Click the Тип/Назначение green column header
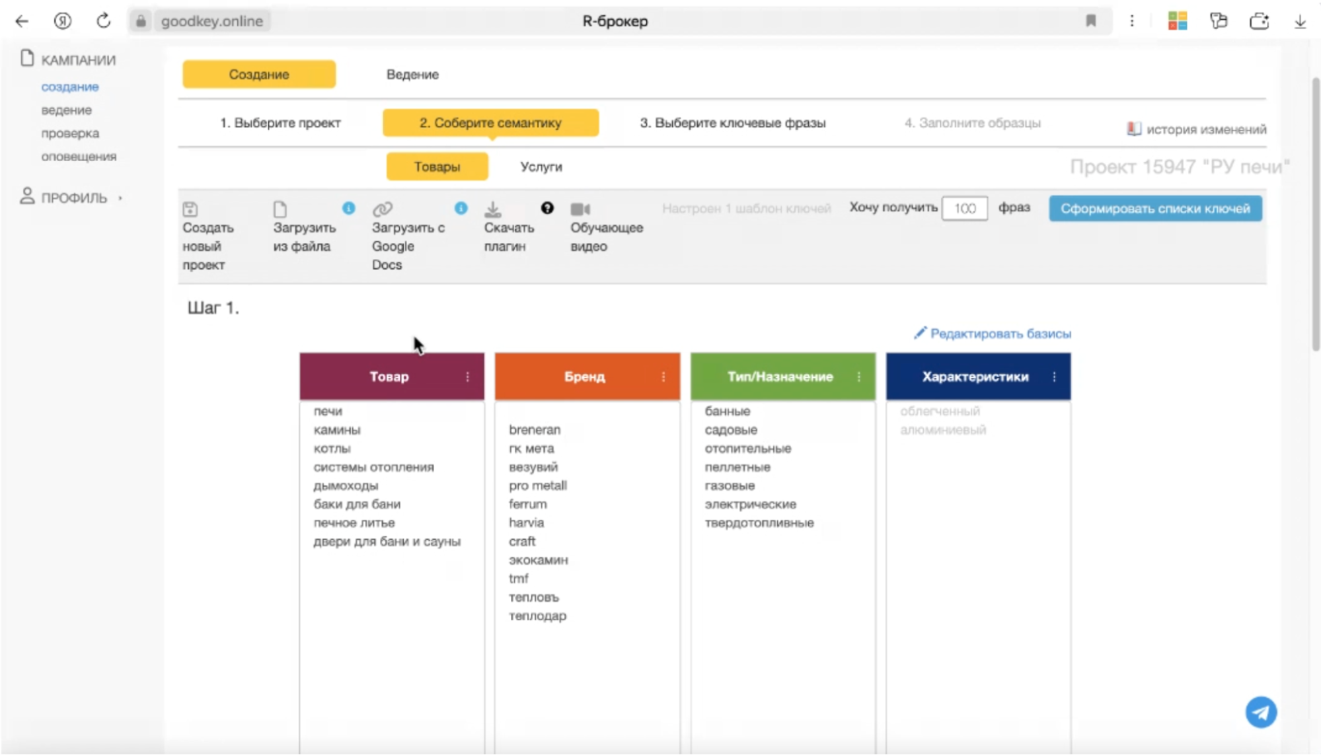Viewport: 1321px width, 755px height. [783, 377]
